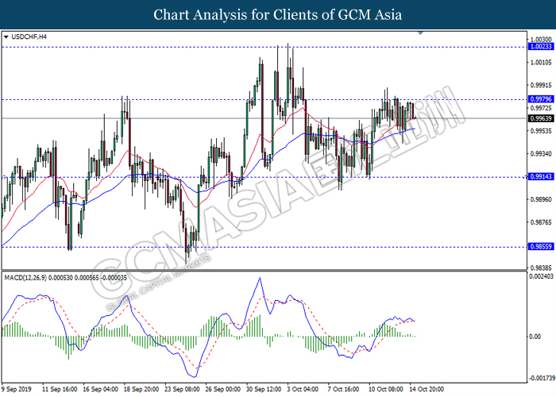Click the 18 Sep 20:00 time label

[141, 389]
